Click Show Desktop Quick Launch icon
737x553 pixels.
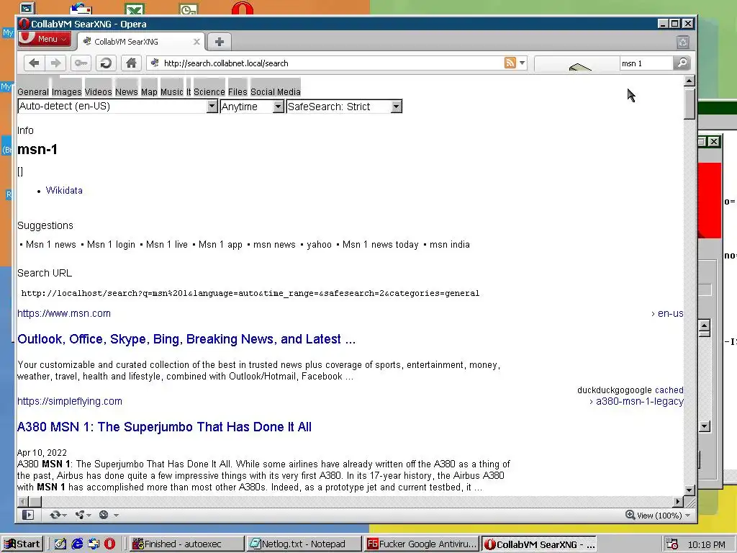60,544
